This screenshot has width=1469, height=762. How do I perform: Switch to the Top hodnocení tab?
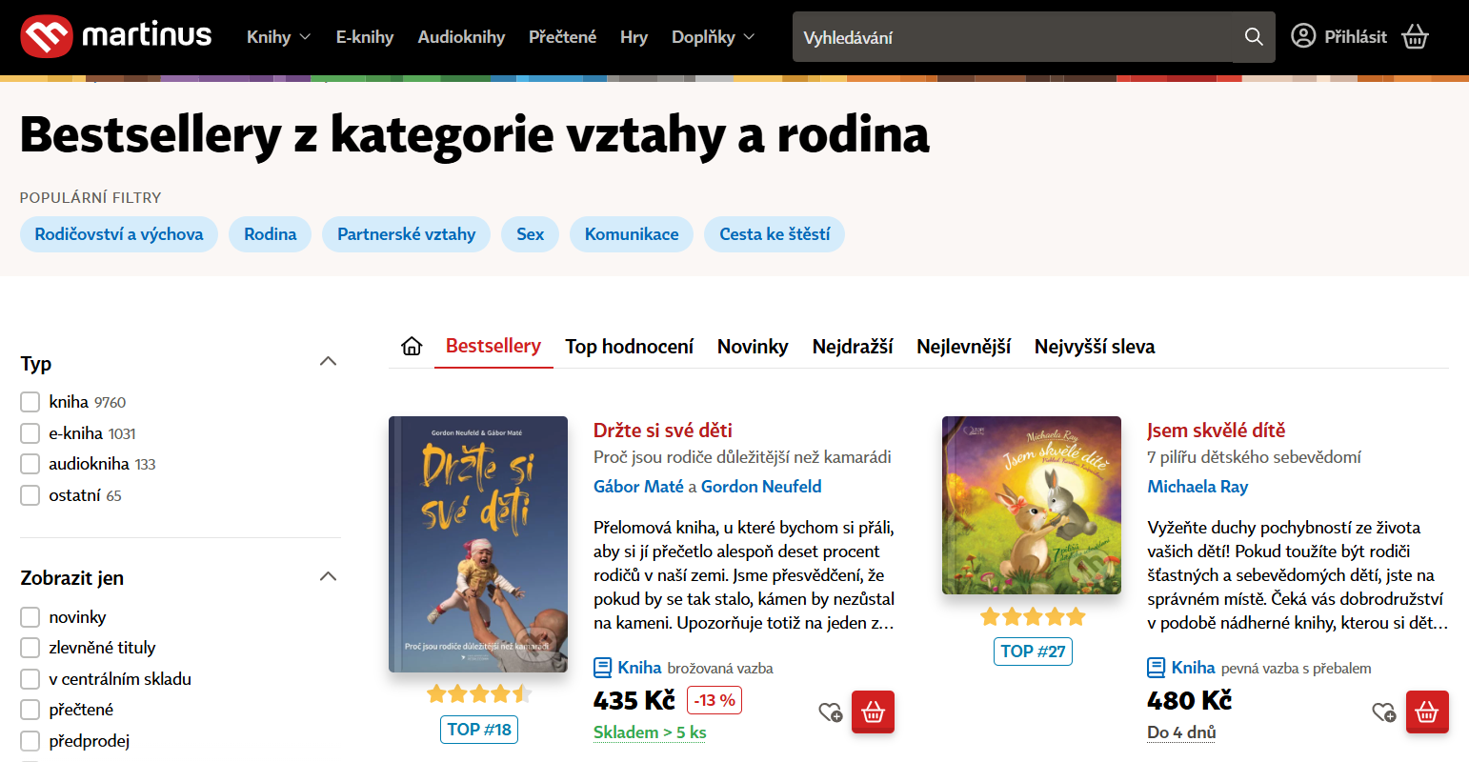coord(629,347)
